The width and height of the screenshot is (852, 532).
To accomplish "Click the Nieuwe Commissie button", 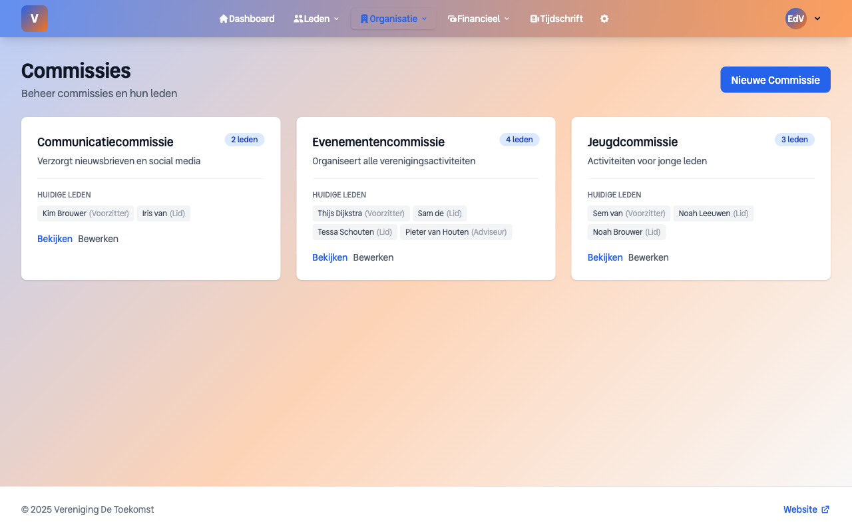I will (775, 80).
